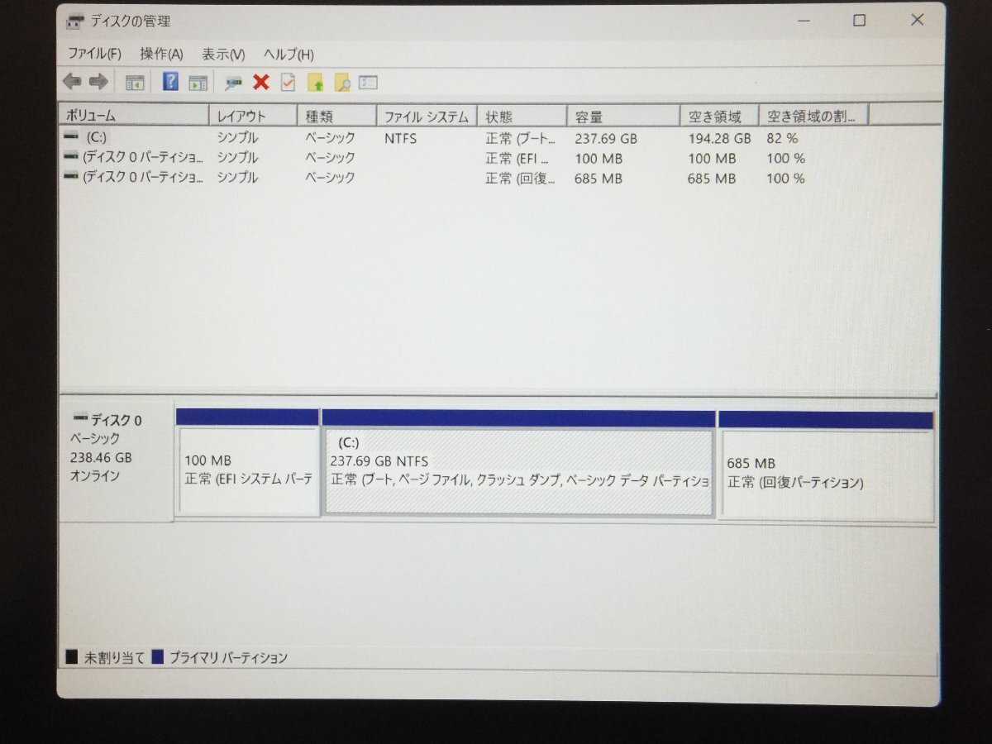Open the ファイル(F) menu
This screenshot has width=992, height=744.
[x=94, y=55]
